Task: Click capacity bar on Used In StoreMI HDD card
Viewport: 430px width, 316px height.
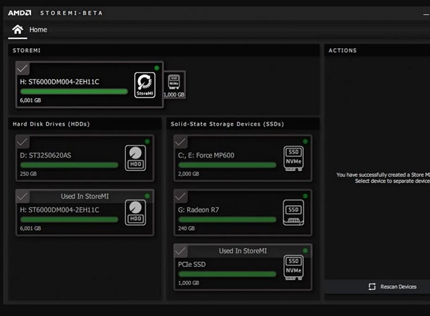Action: point(69,220)
